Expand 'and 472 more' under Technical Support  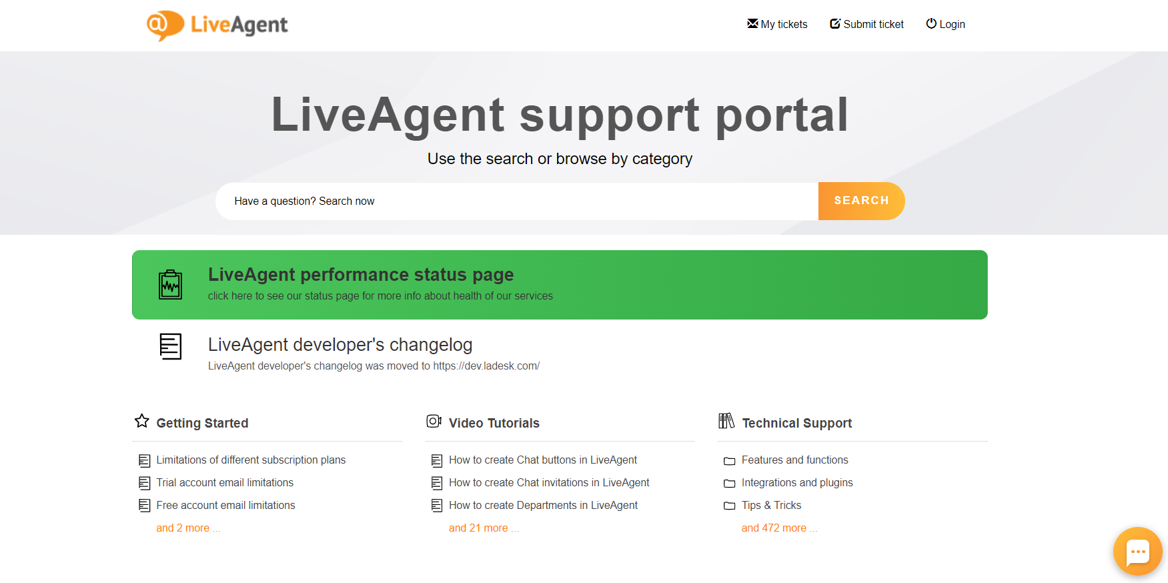(778, 528)
